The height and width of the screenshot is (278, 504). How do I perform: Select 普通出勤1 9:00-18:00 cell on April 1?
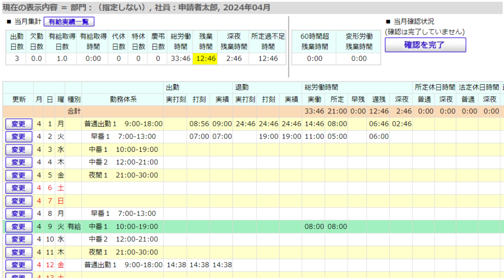click(123, 124)
